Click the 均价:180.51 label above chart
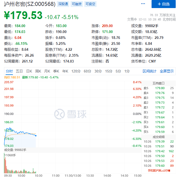This screenshot has width=180, height=178. [x=12, y=77]
